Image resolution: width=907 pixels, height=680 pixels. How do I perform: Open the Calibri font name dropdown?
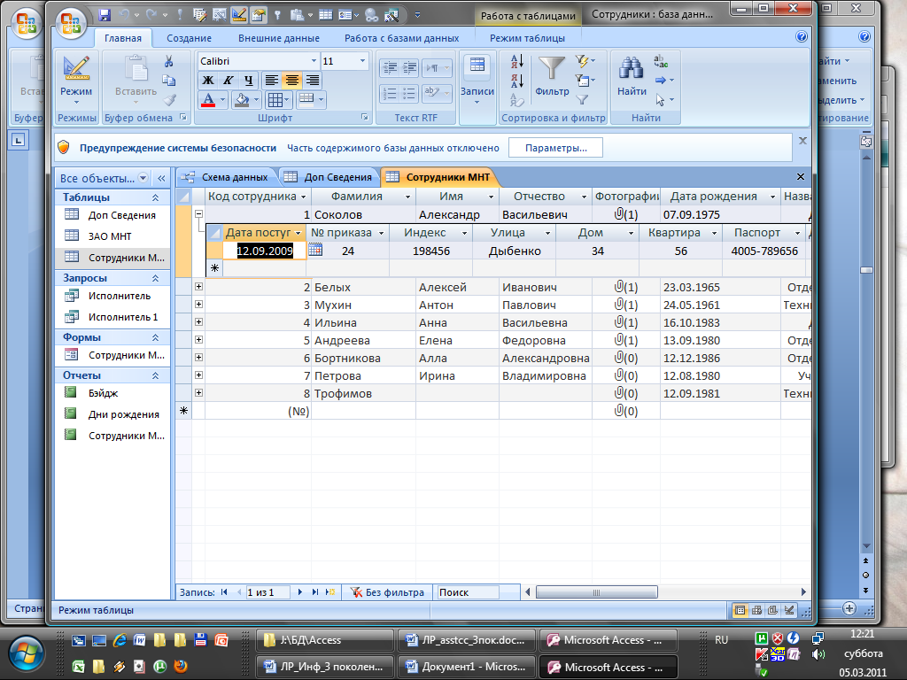pyautogui.click(x=314, y=61)
